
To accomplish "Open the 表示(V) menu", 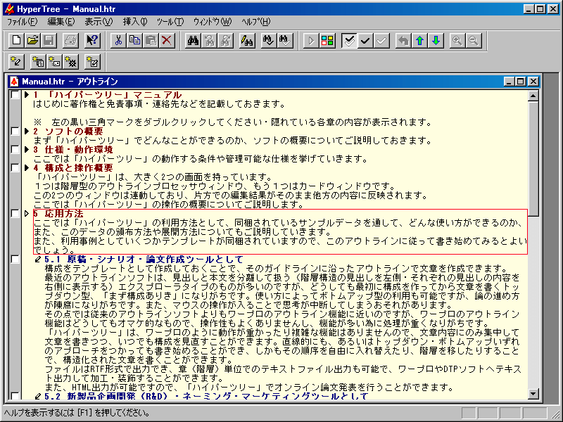I will [99, 22].
